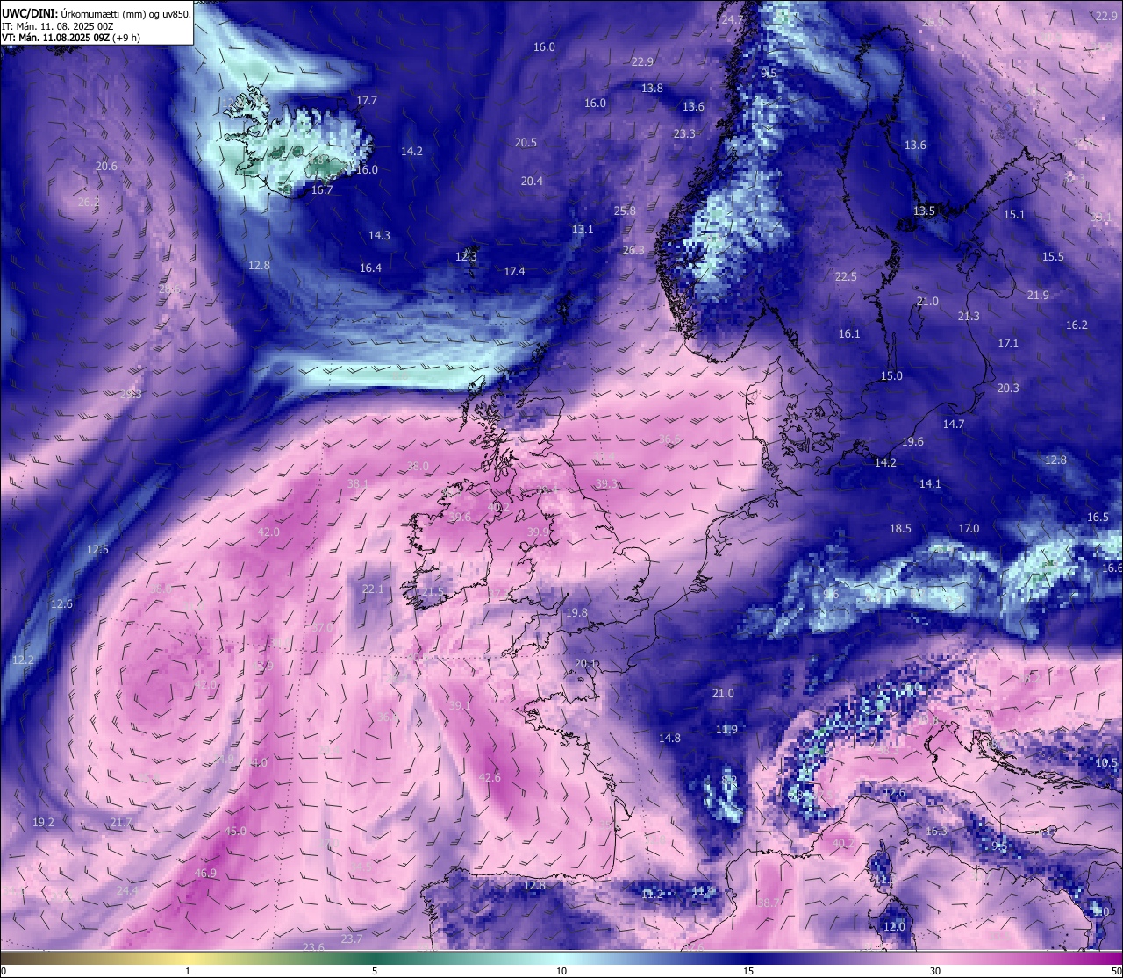Click the 13.8 value on the map
The height and width of the screenshot is (978, 1123).
[652, 89]
